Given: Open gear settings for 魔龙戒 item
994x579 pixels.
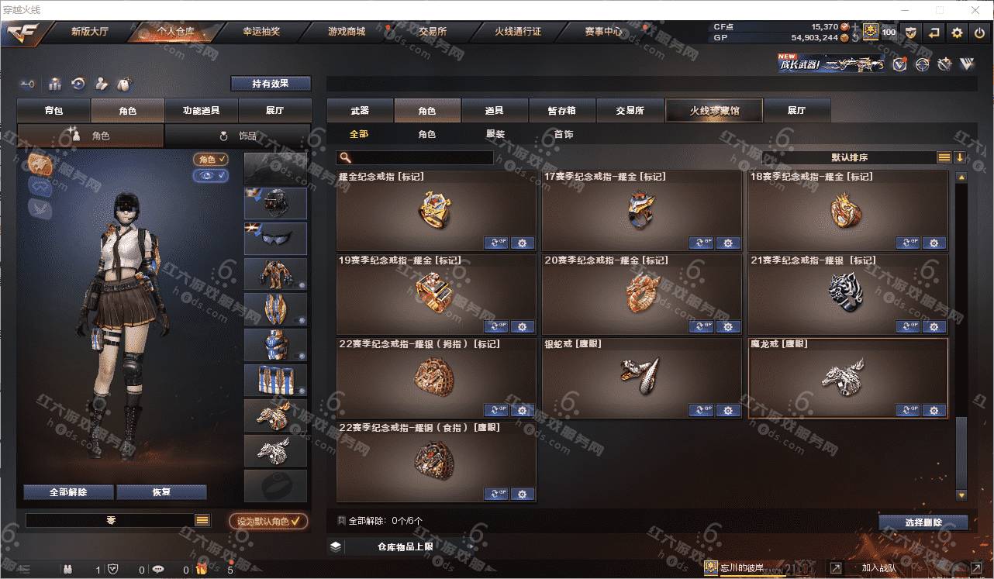Looking at the screenshot, I should coord(934,411).
